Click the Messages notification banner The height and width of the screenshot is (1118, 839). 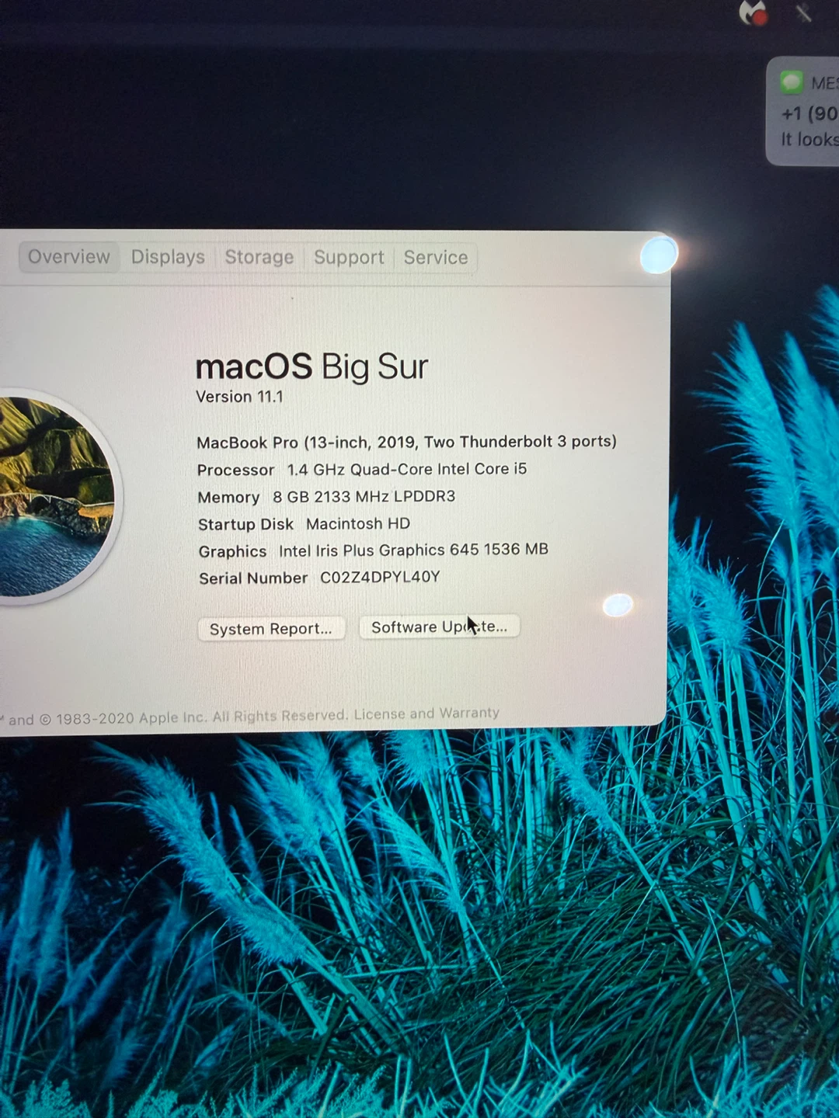803,111
